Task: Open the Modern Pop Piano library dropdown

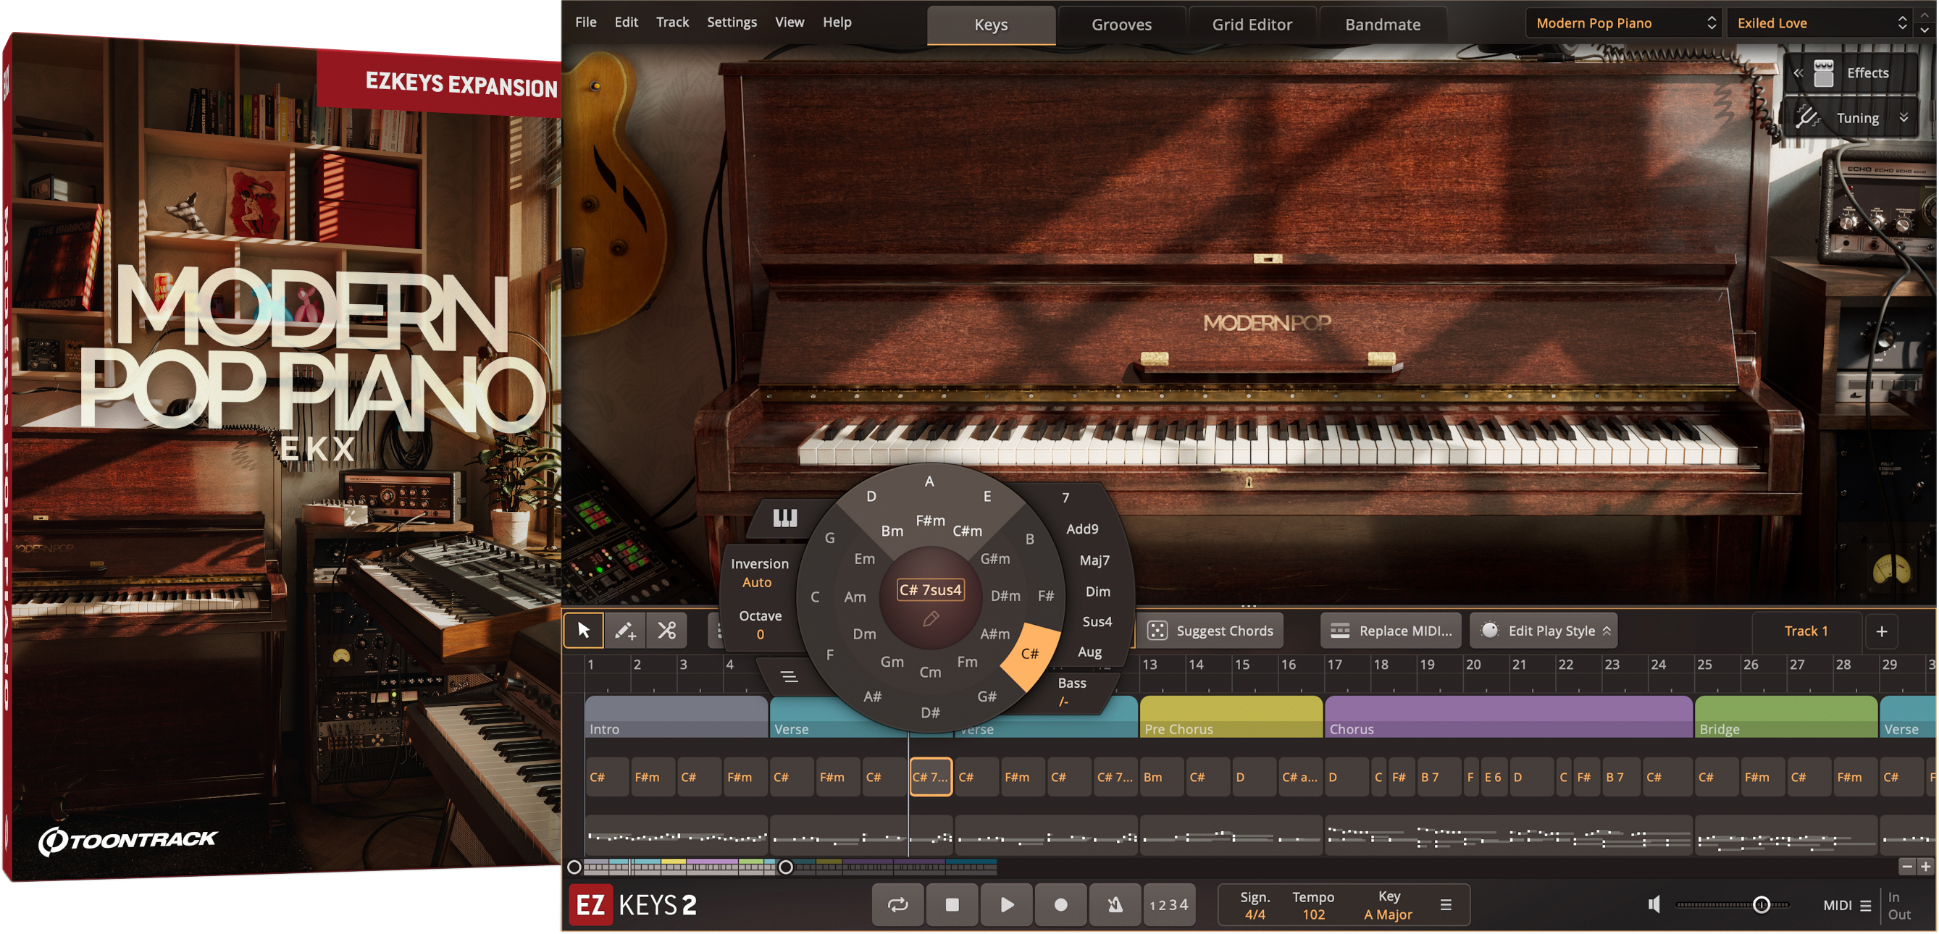Action: [1624, 22]
